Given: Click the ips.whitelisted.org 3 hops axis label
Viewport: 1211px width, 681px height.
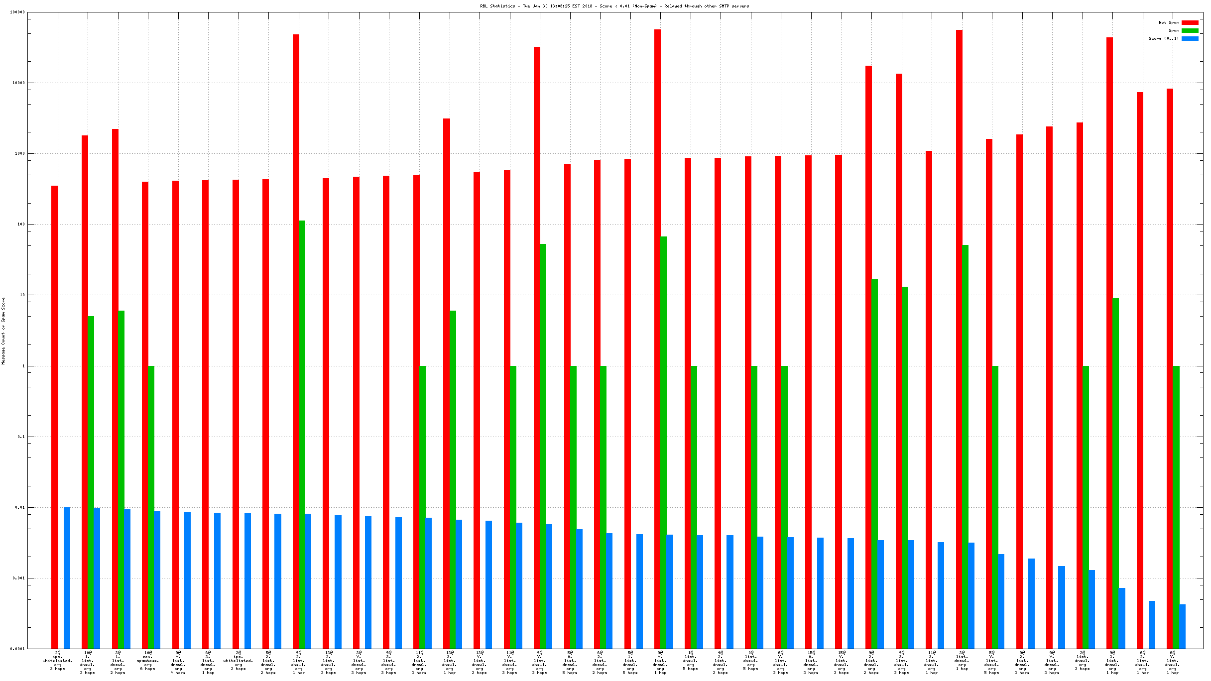Looking at the screenshot, I should pyautogui.click(x=58, y=661).
